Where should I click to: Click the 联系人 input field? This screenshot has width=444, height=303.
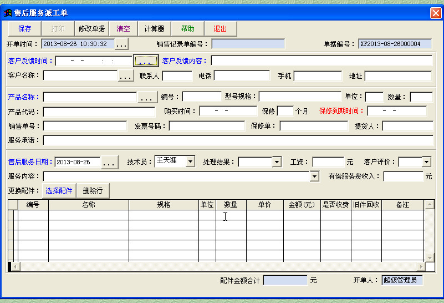(x=177, y=75)
